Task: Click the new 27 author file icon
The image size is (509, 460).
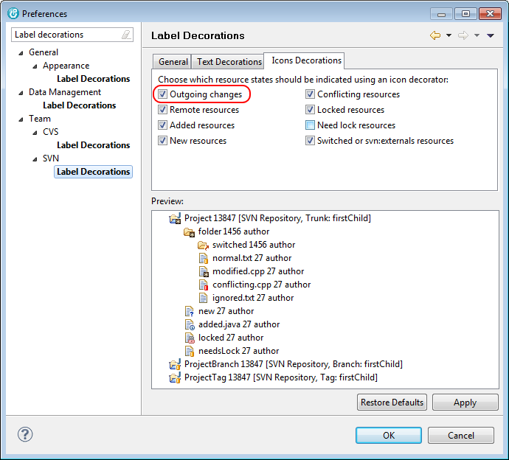Action: coord(190,311)
